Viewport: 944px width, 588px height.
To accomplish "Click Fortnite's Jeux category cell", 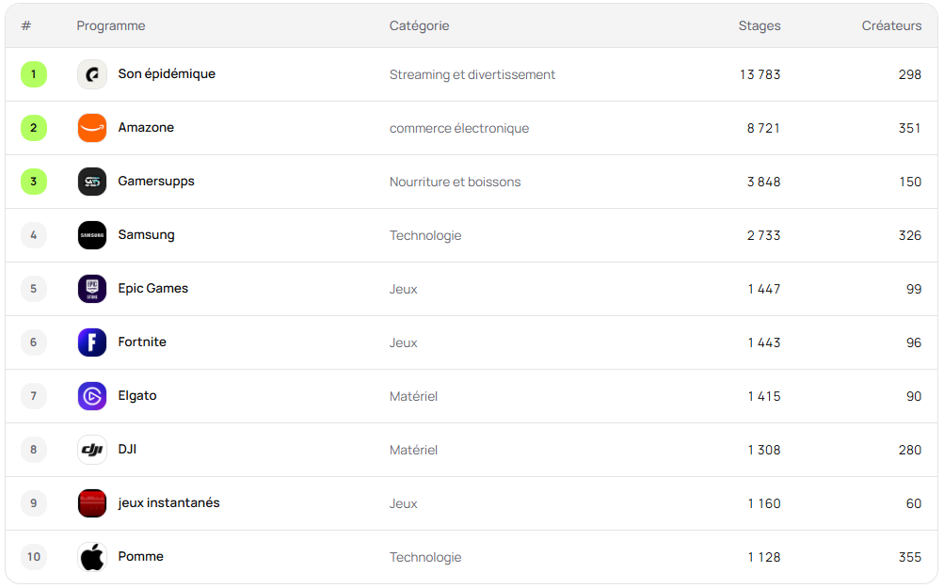I will pos(403,342).
